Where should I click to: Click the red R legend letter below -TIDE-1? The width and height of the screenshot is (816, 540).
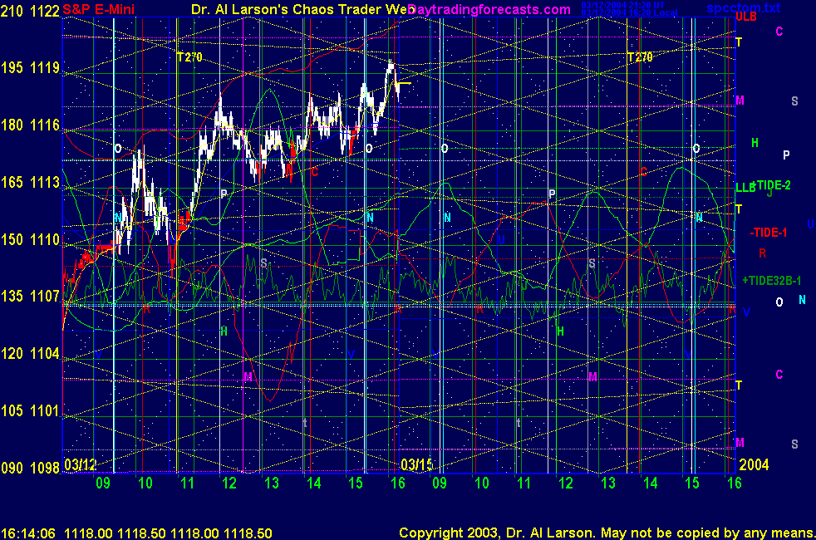[762, 253]
